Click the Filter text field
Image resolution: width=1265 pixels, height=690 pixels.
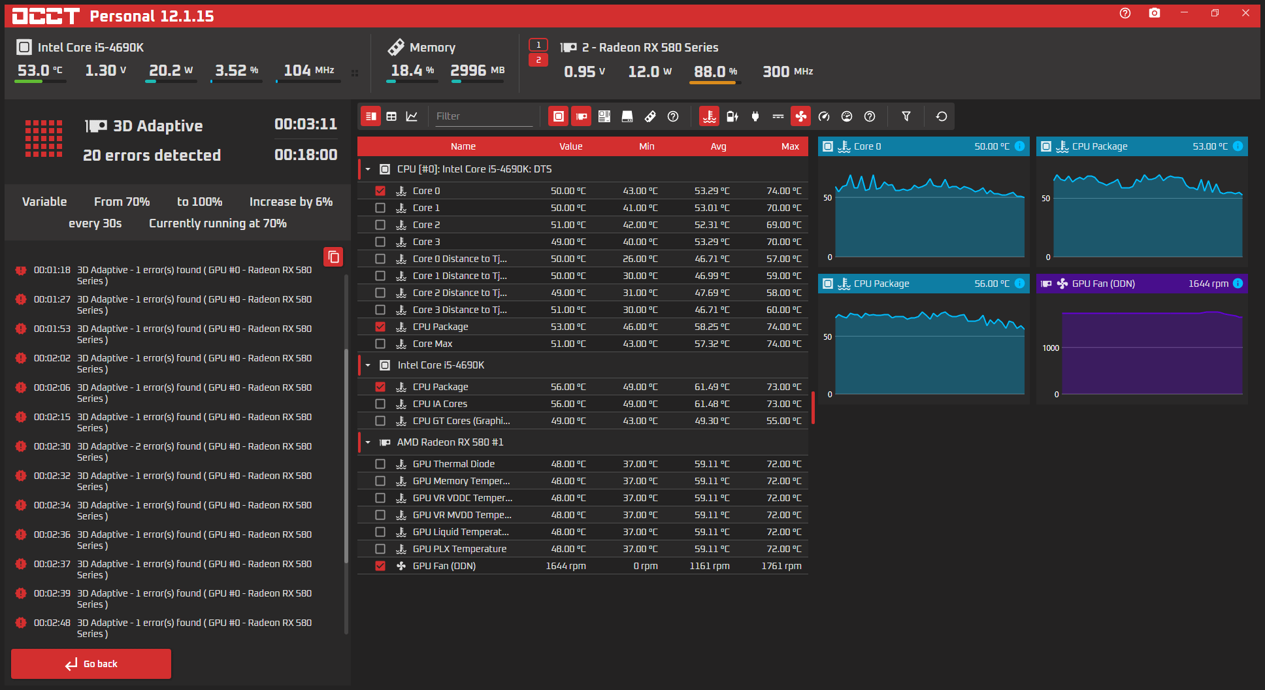(x=484, y=116)
